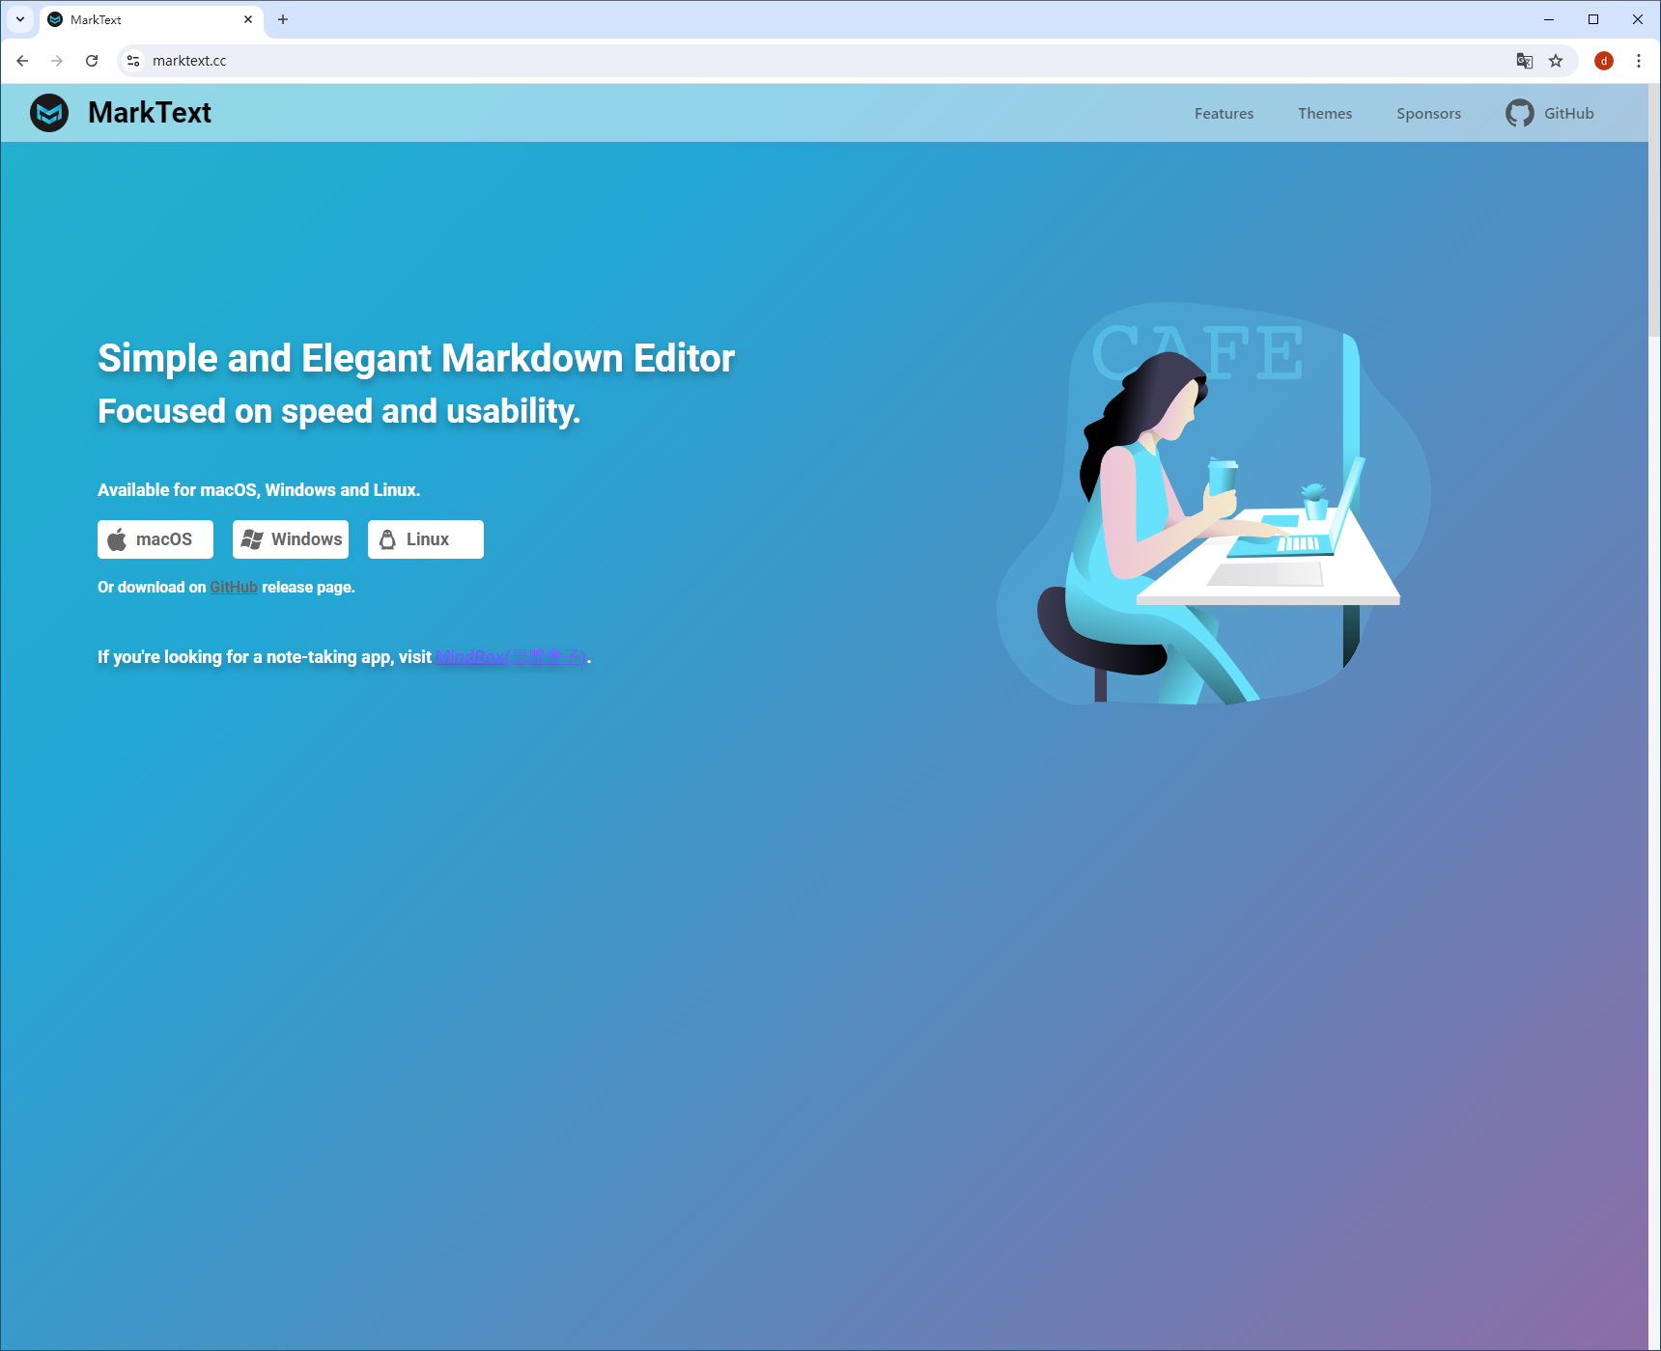The height and width of the screenshot is (1351, 1661).
Task: Download MarkText for Linux
Action: click(426, 539)
